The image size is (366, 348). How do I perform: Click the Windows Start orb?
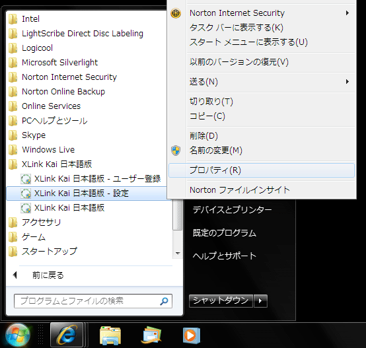[x=18, y=335]
